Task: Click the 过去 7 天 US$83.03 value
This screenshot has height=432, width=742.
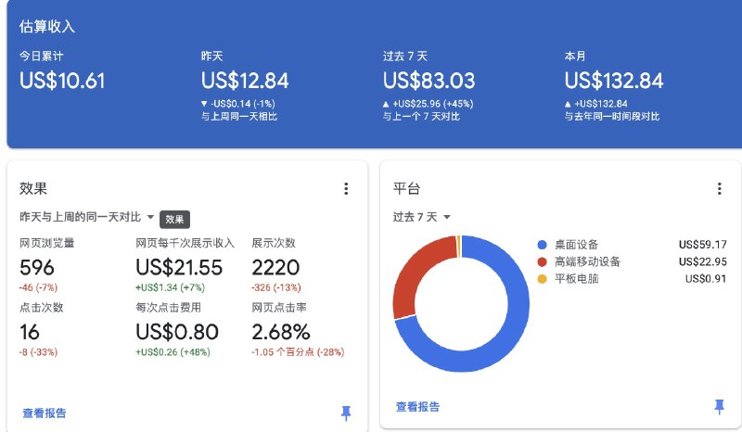Action: pos(429,81)
